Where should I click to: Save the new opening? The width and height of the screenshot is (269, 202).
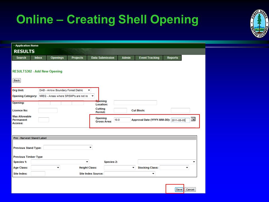[179, 189]
